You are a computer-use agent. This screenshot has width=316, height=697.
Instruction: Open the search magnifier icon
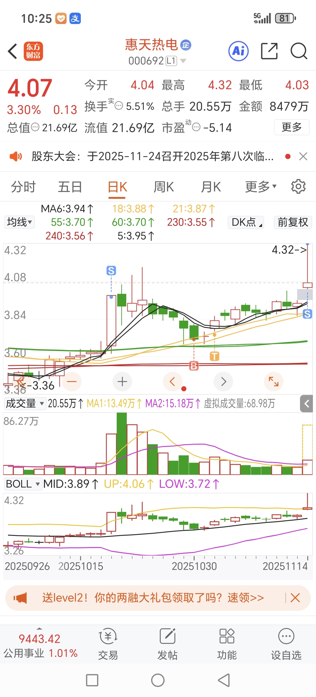[299, 51]
